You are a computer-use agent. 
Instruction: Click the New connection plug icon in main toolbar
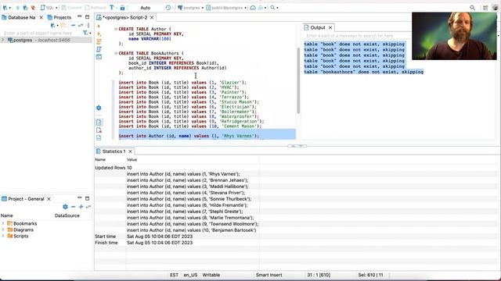tap(5, 7)
